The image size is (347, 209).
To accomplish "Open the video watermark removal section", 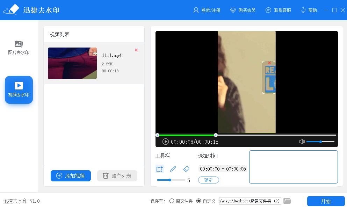I will tap(19, 90).
